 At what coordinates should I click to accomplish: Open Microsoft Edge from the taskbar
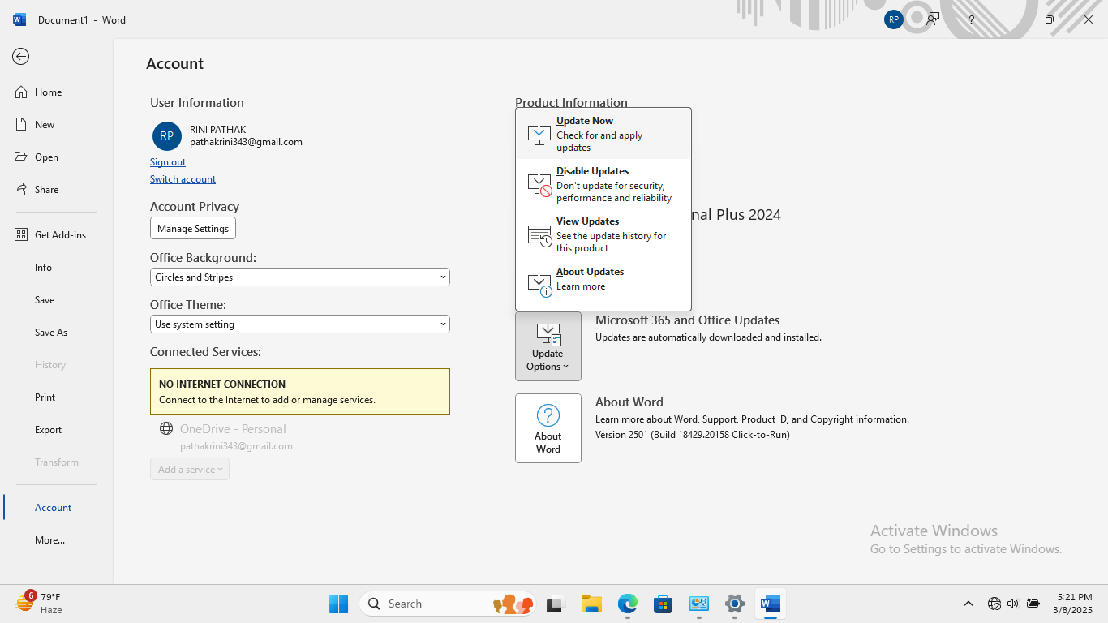point(627,604)
